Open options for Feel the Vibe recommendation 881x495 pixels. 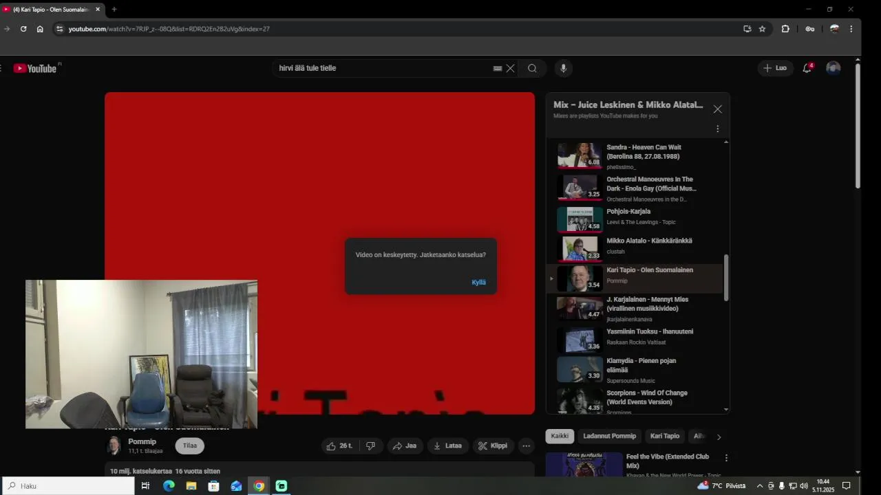pyautogui.click(x=725, y=458)
